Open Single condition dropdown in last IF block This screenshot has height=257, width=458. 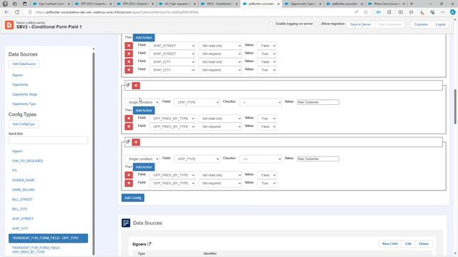142,158
